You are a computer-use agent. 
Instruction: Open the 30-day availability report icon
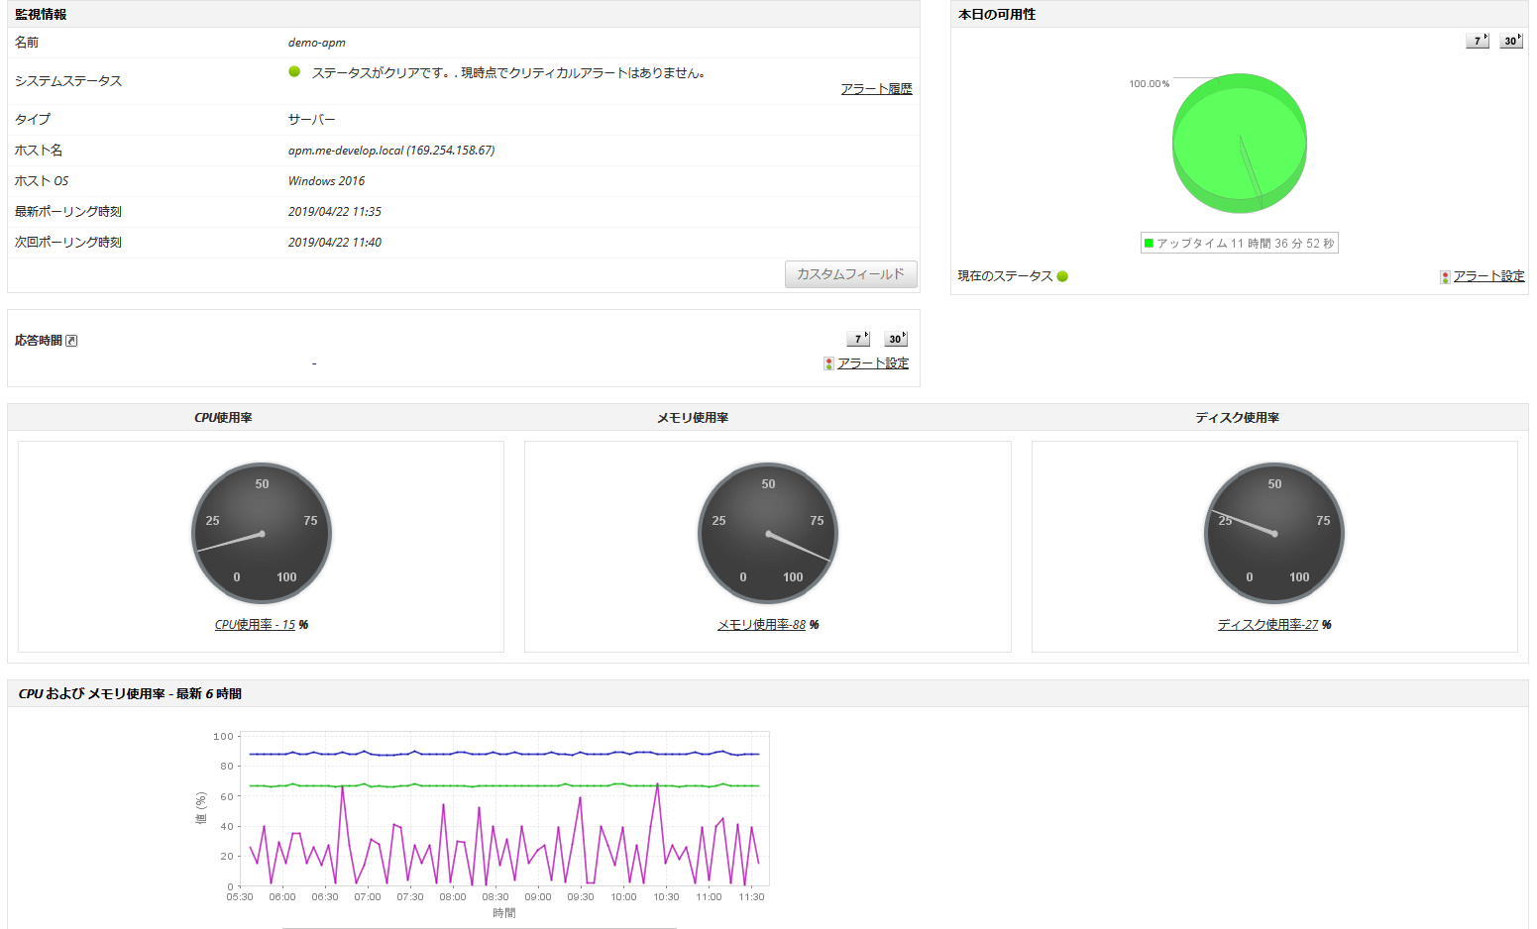1510,41
